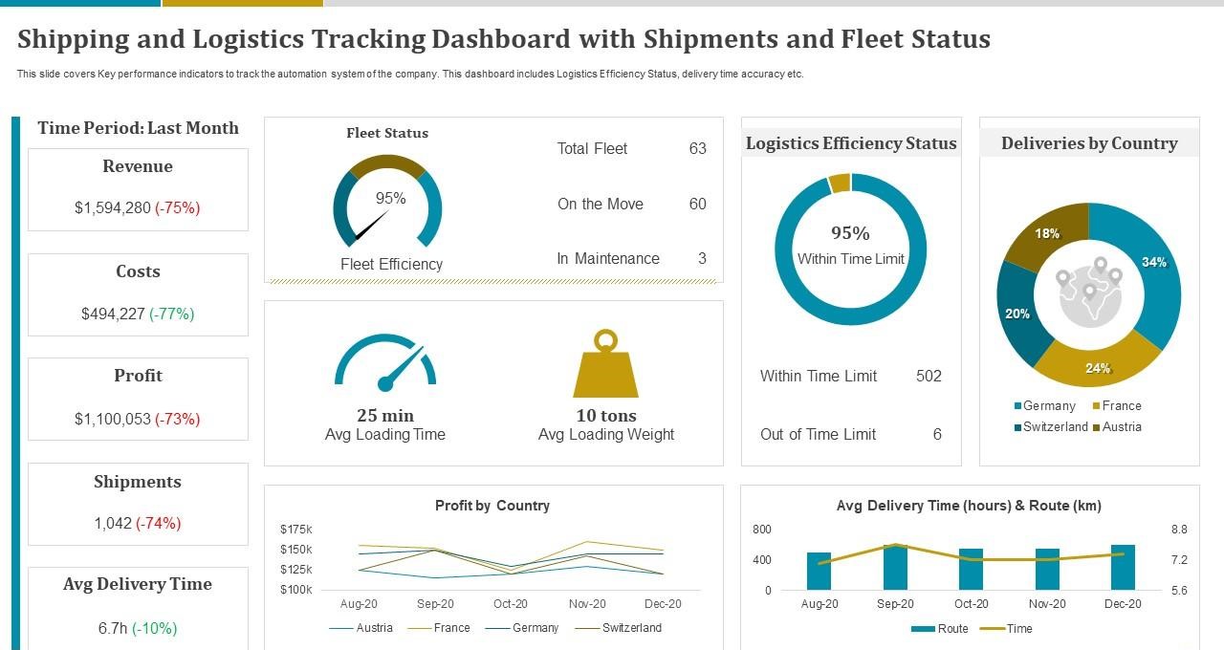The image size is (1224, 650).
Task: Click the Fleet Status title
Action: (387, 133)
